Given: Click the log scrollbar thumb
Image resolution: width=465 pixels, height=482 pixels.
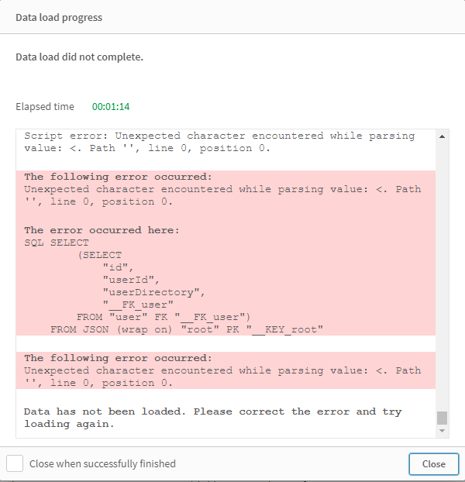Looking at the screenshot, I should click(x=443, y=418).
